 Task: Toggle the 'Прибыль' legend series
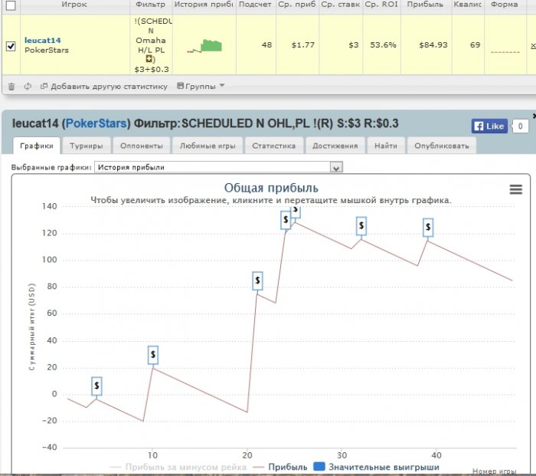pyautogui.click(x=282, y=467)
